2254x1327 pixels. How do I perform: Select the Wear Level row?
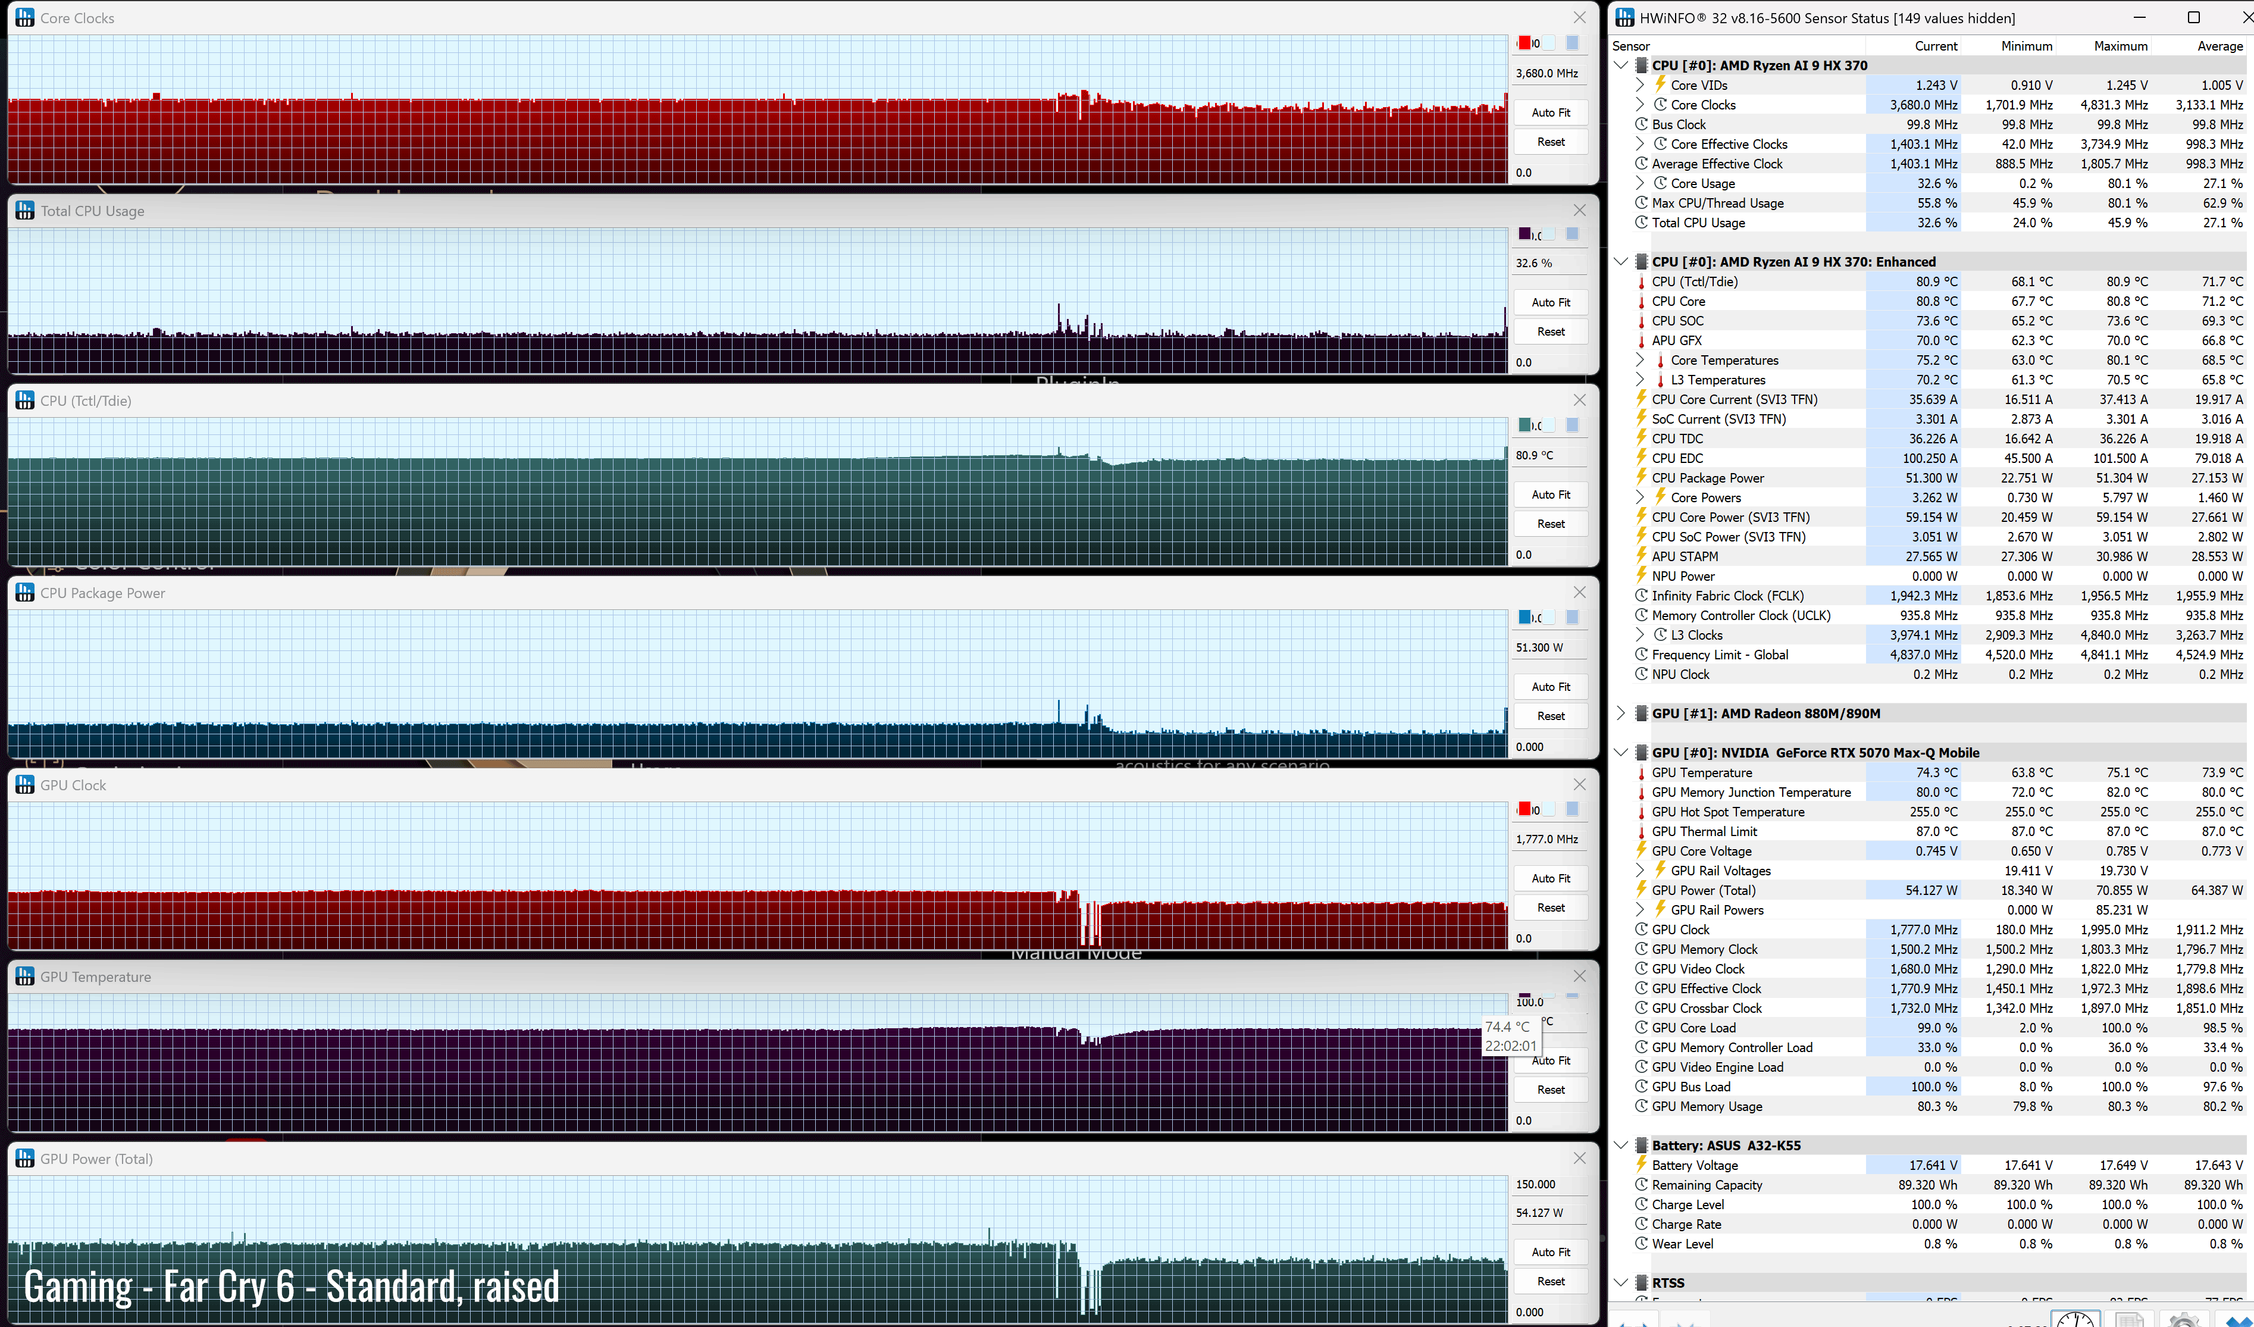(1941, 1244)
